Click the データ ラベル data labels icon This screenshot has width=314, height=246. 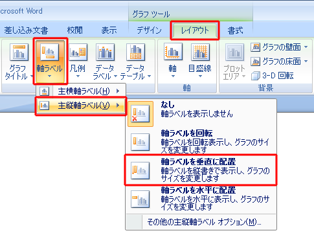pyautogui.click(x=105, y=52)
